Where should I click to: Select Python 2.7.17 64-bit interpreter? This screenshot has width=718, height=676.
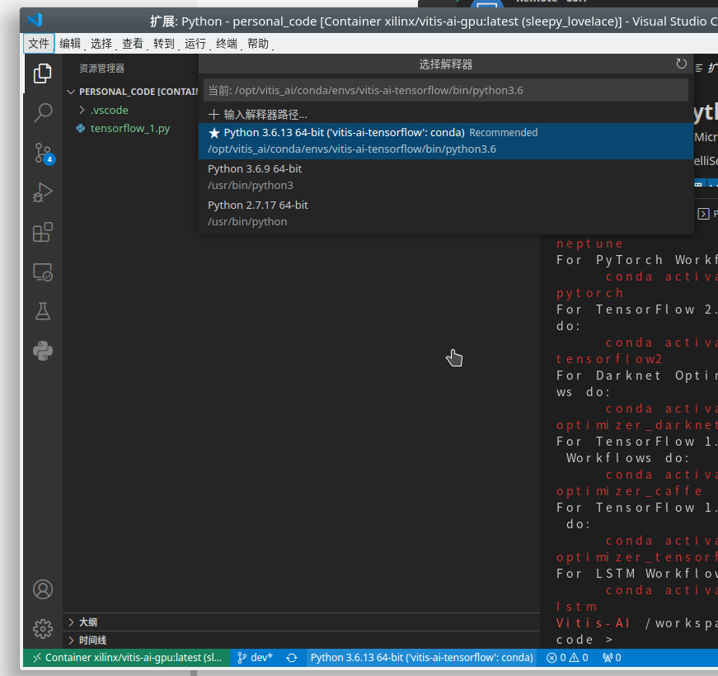pos(446,213)
